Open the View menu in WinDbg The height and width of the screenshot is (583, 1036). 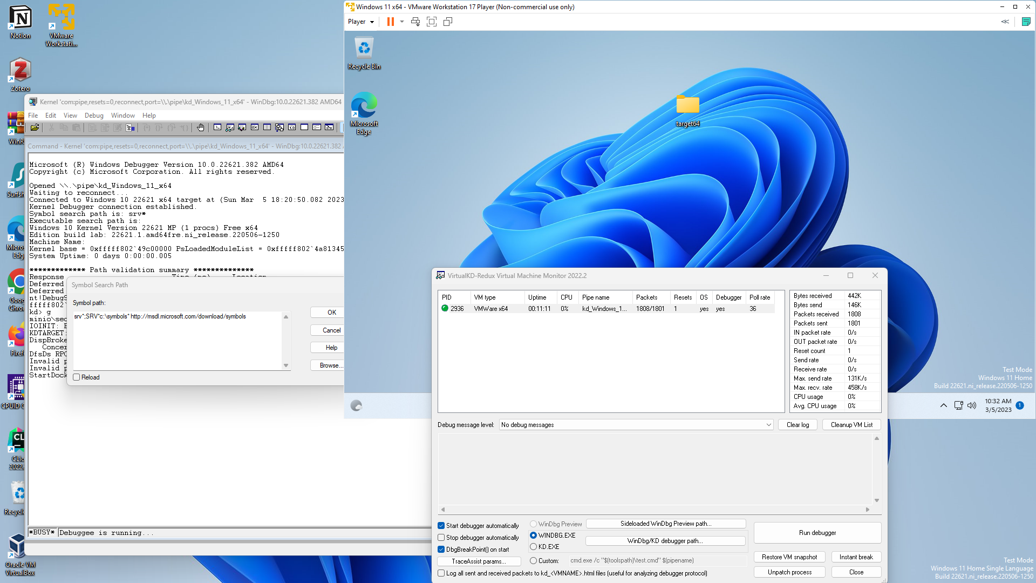[70, 116]
